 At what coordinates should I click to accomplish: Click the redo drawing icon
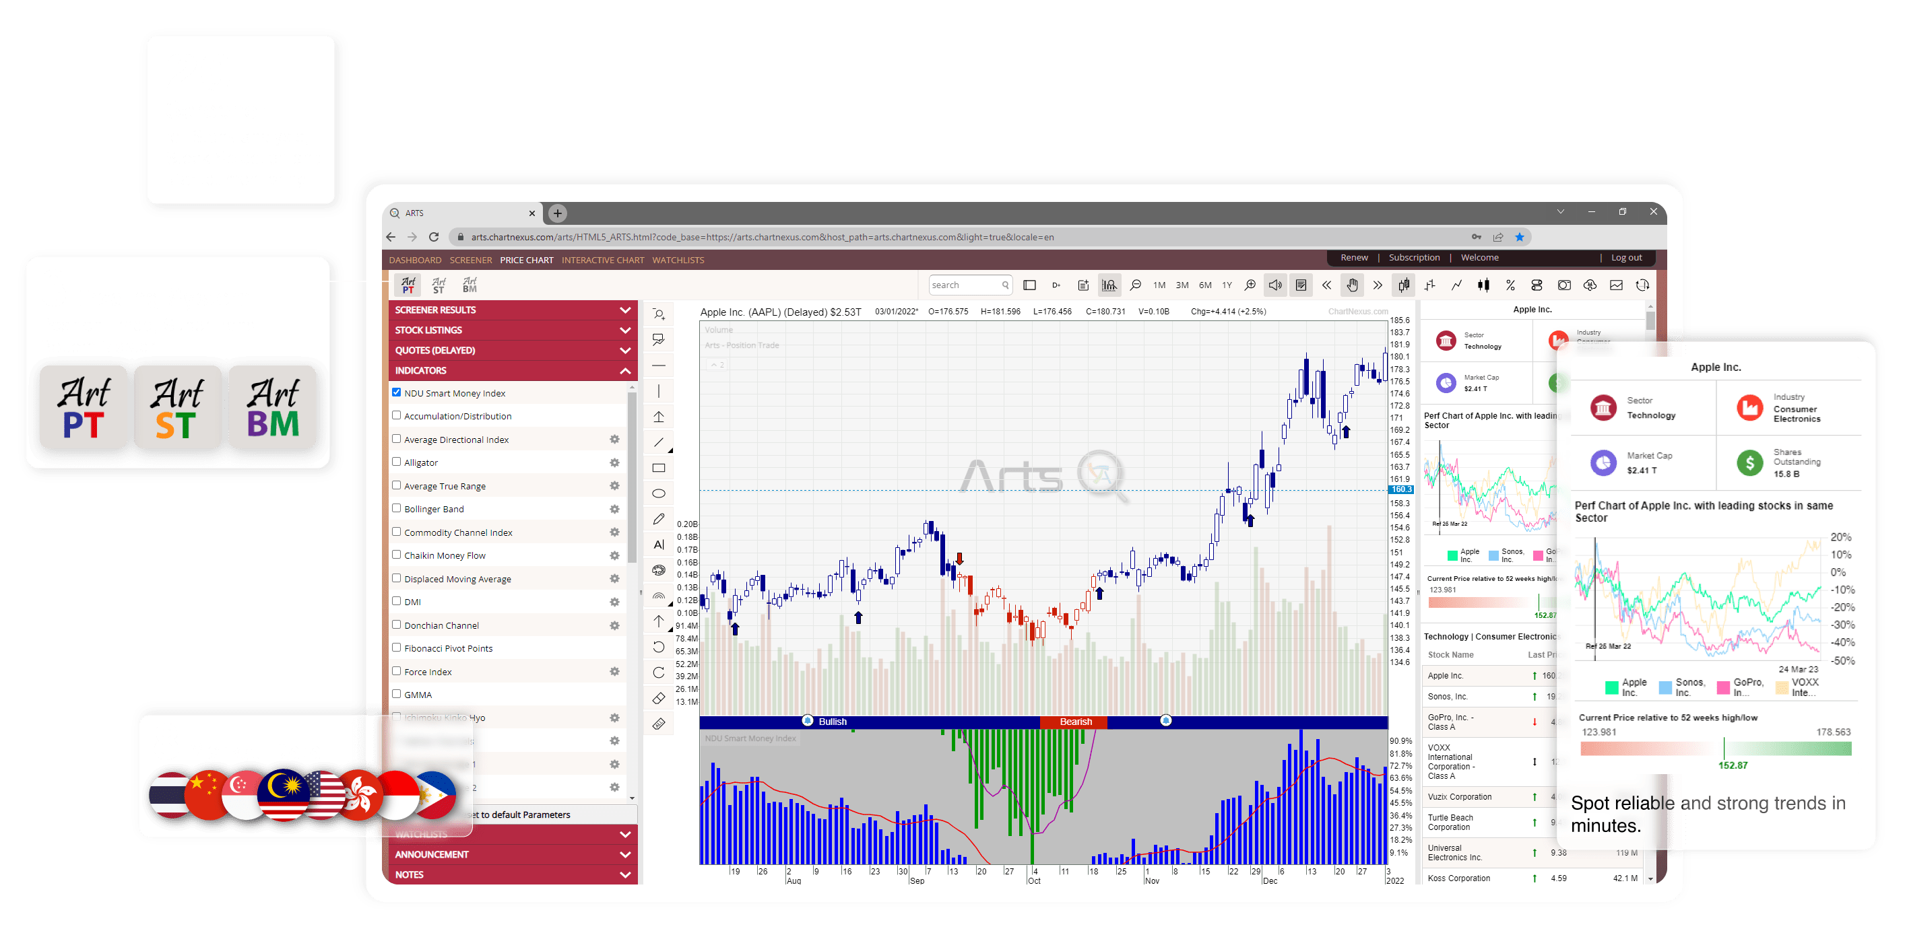click(x=659, y=672)
